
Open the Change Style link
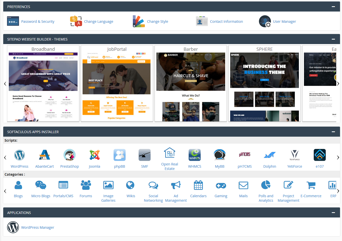158,22
